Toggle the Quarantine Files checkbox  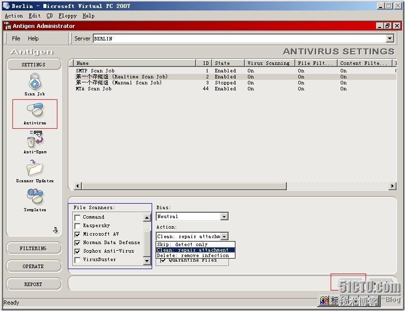(x=163, y=260)
